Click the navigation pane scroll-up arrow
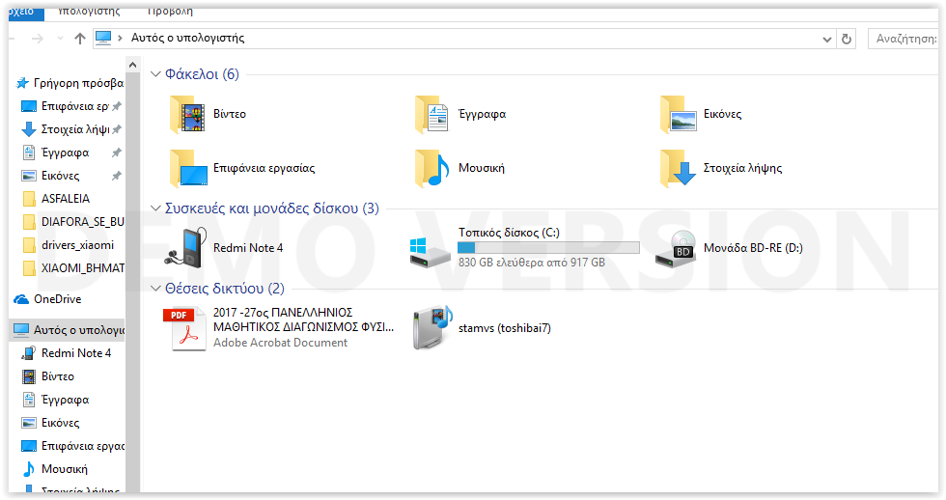946x500 pixels. [x=133, y=65]
